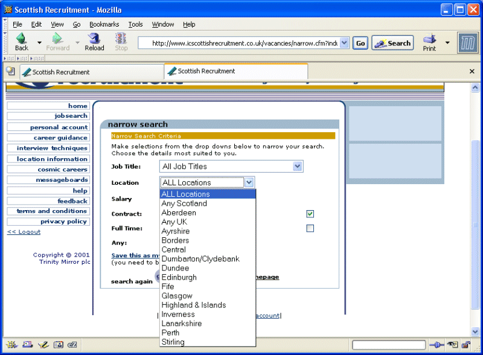Click the page scroll down arrow
The image size is (483, 355).
tap(475, 331)
